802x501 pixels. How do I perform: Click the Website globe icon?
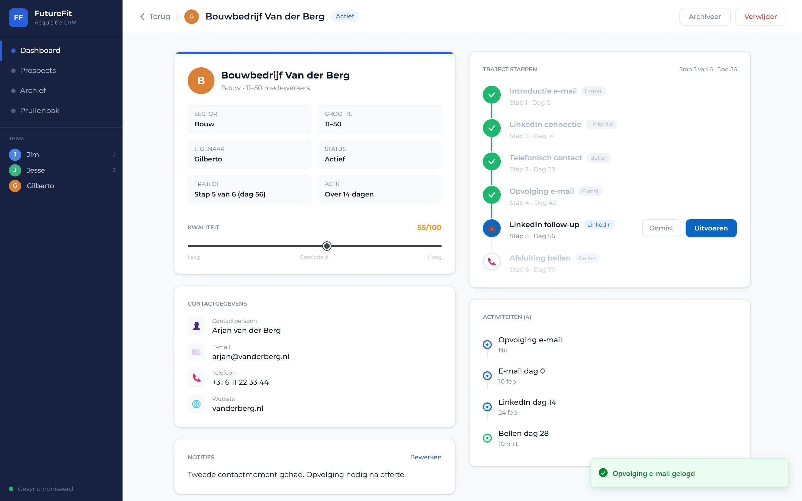[x=197, y=404]
